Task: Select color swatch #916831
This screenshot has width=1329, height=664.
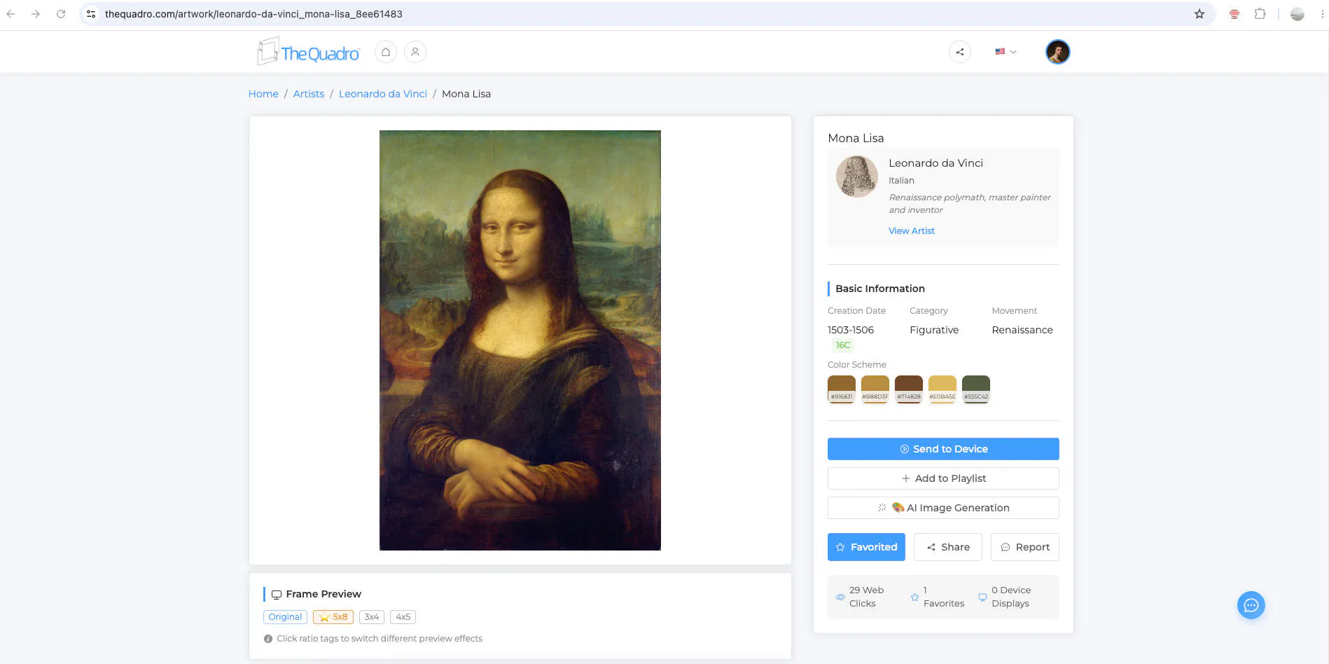Action: pos(842,389)
